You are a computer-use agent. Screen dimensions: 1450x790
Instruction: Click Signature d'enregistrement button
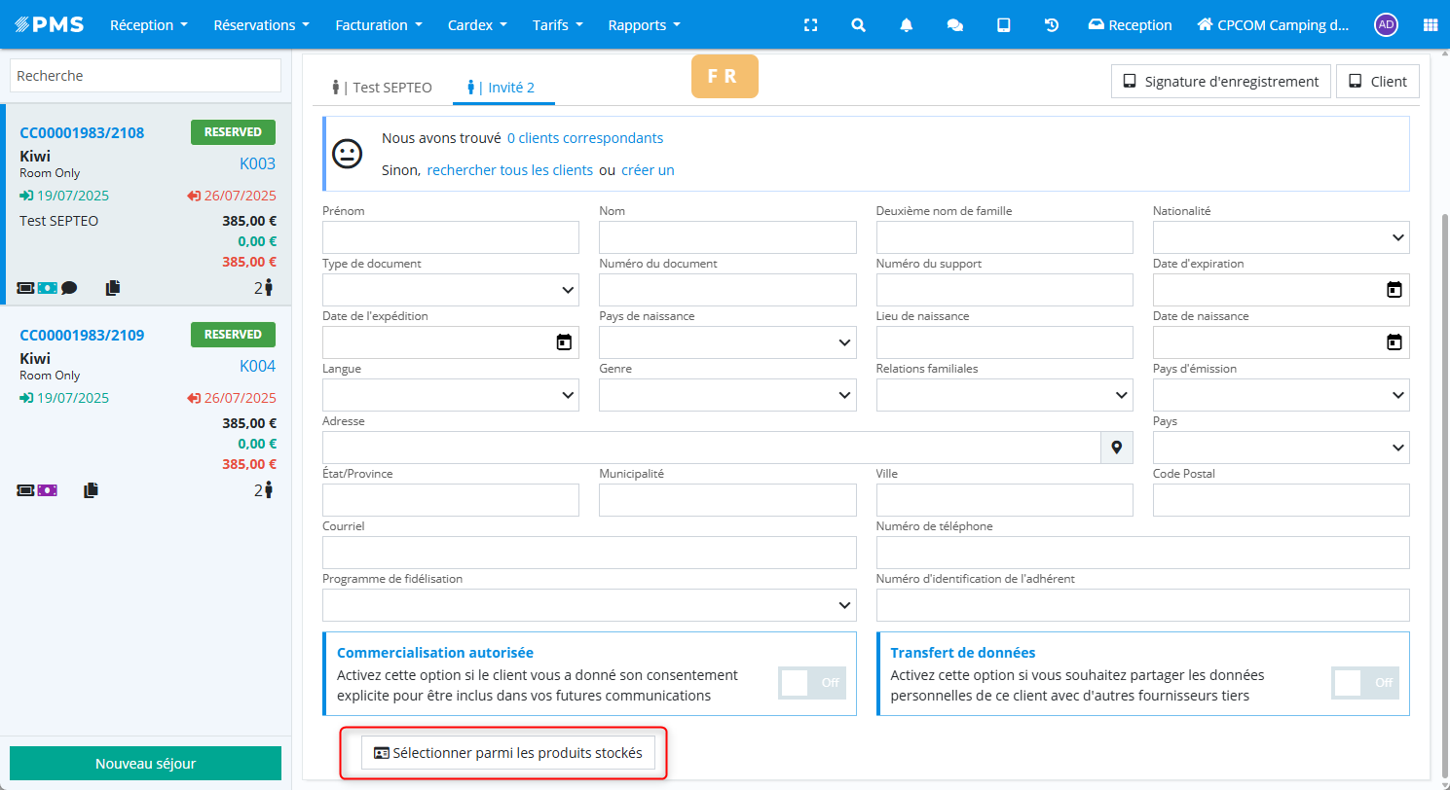point(1220,82)
